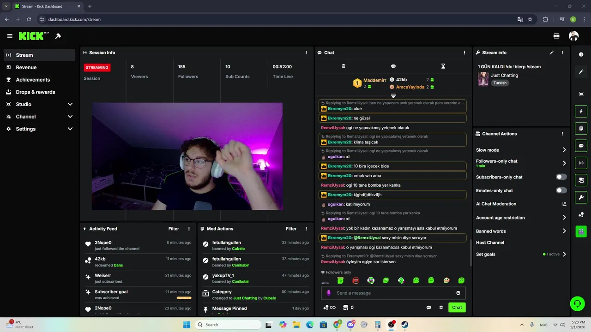Switch to the Stream - Kick Dashboard browser tab
Image resolution: width=591 pixels, height=332 pixels.
pyautogui.click(x=48, y=6)
